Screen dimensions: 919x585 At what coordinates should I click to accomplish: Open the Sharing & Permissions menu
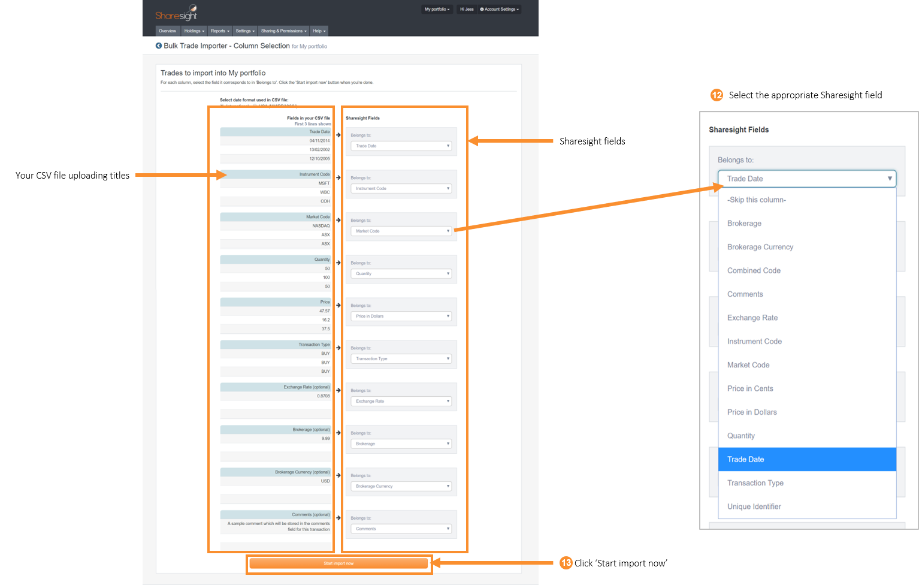tap(284, 31)
